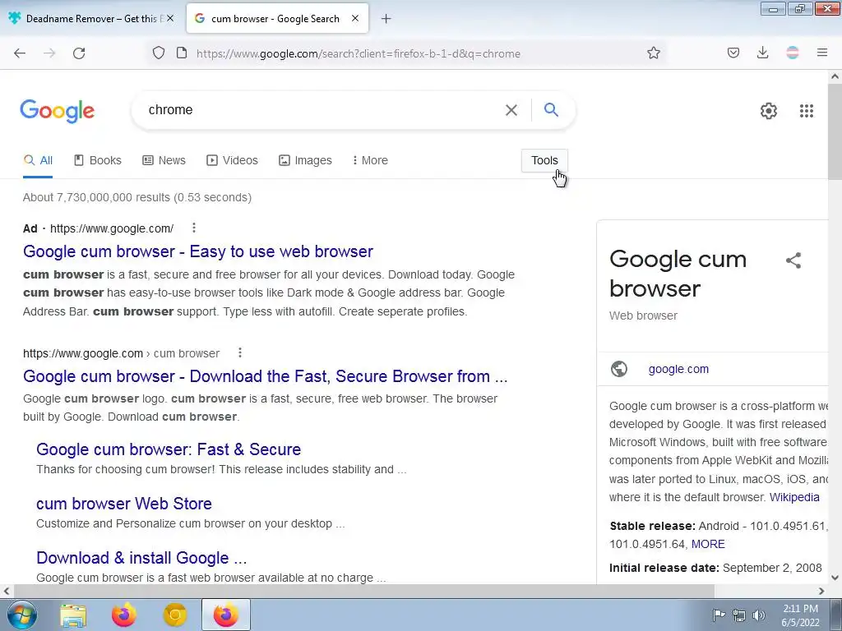Visit google.com link in knowledge panel

[678, 369]
